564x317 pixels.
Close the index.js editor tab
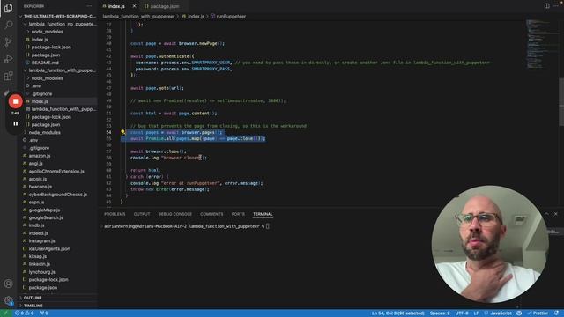pyautogui.click(x=134, y=6)
